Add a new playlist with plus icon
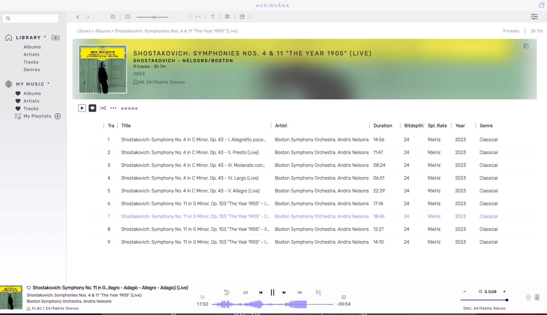This screenshot has width=547, height=315. pos(57,116)
